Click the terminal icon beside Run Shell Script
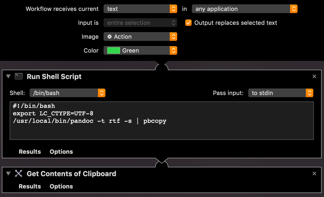This screenshot has height=197, width=324. (x=19, y=76)
